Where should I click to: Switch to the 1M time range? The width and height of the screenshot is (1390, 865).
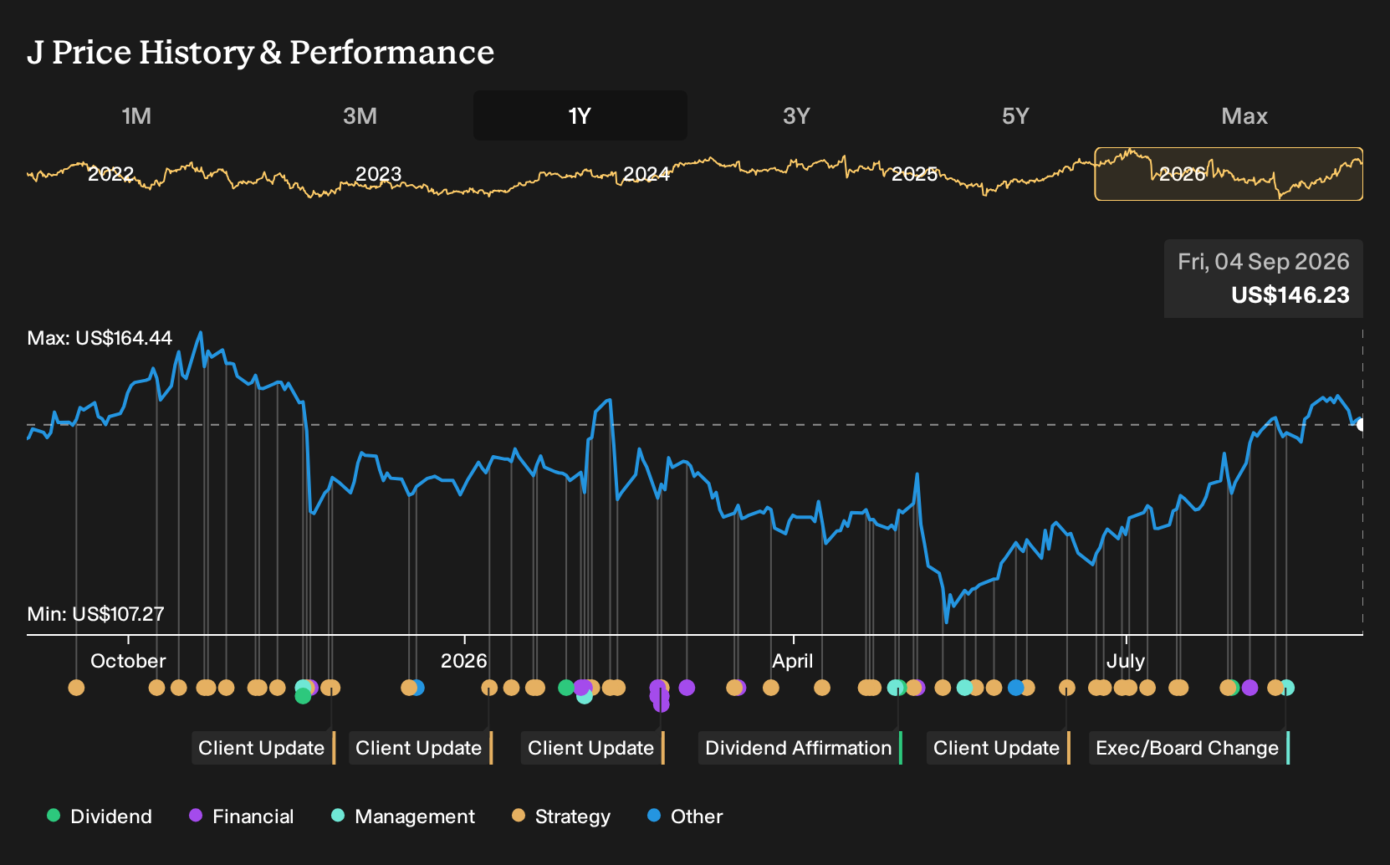[136, 115]
